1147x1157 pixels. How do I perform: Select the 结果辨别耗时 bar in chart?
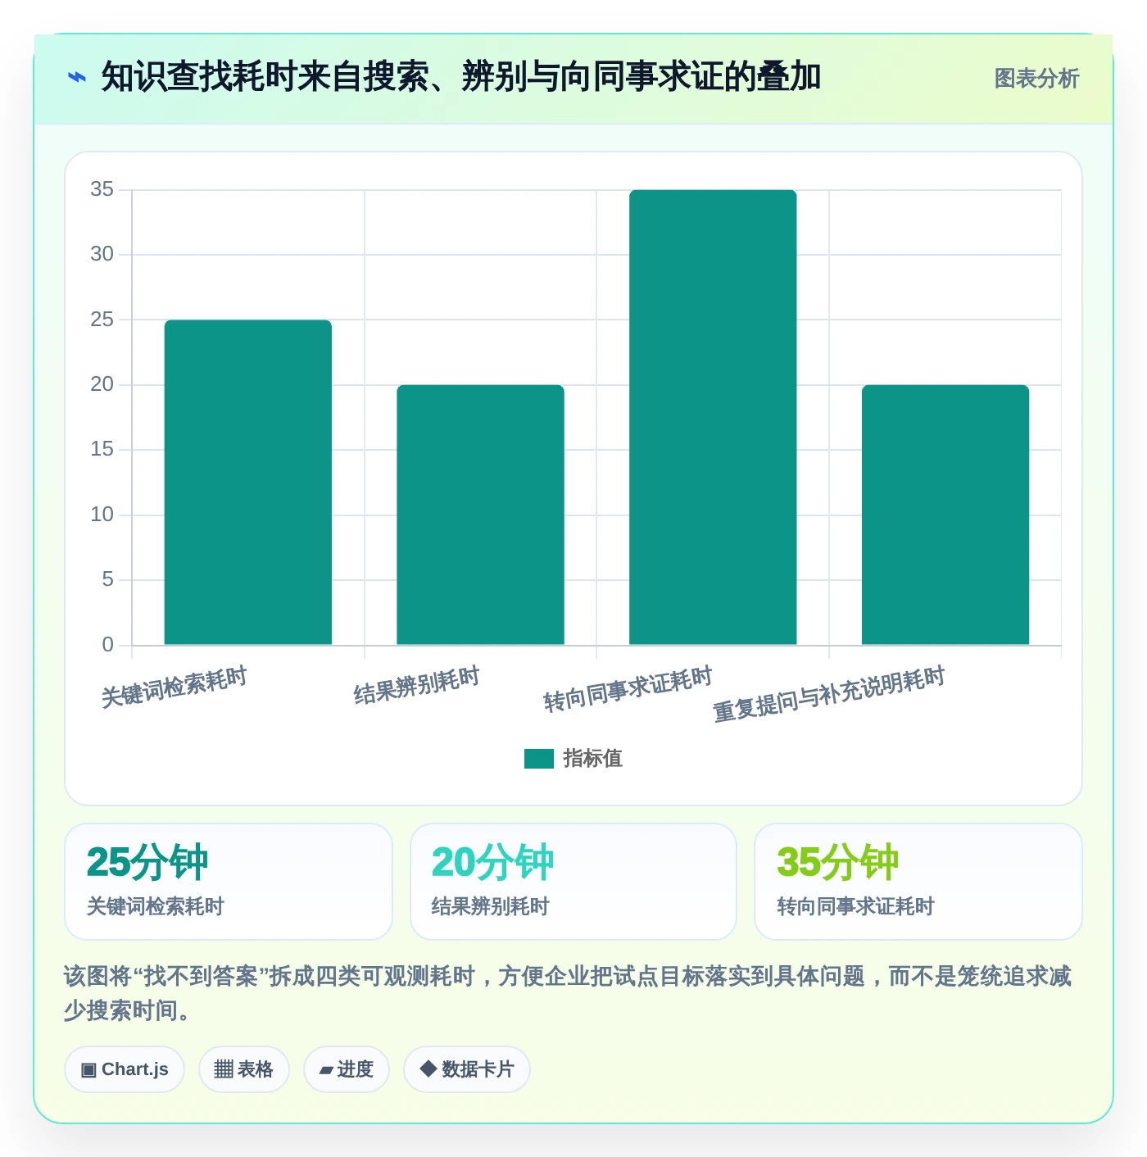[x=481, y=515]
